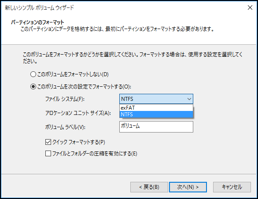Viewport: 258px width, 199px height.
Task: Choose exFAT from the dropdown list
Action: click(x=156, y=108)
